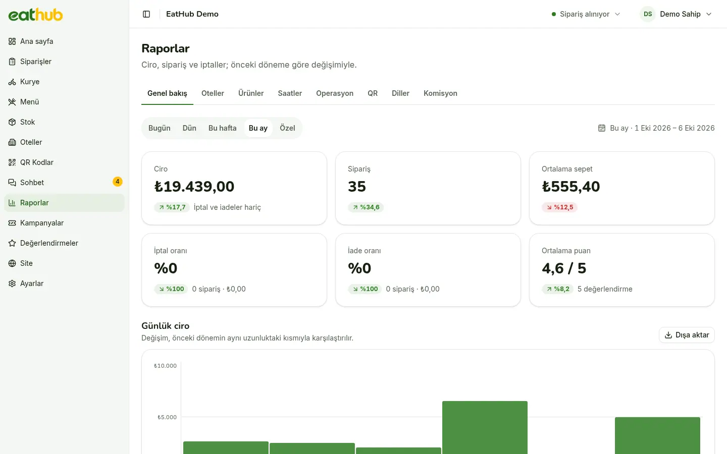Click the Ortalama puan 4,6 / 5
This screenshot has width=727, height=454.
(564, 268)
